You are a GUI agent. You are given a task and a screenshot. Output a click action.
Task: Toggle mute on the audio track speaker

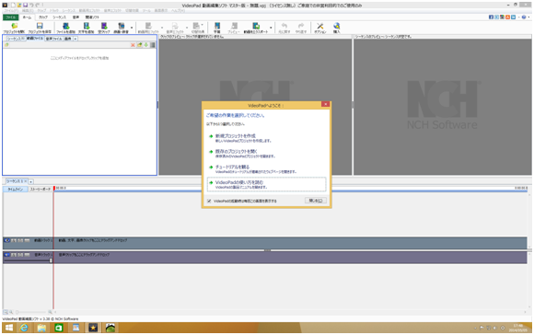coord(6,255)
